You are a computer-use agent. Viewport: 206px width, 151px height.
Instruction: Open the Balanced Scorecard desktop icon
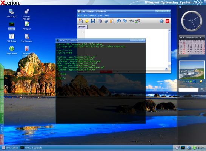pos(27,51)
